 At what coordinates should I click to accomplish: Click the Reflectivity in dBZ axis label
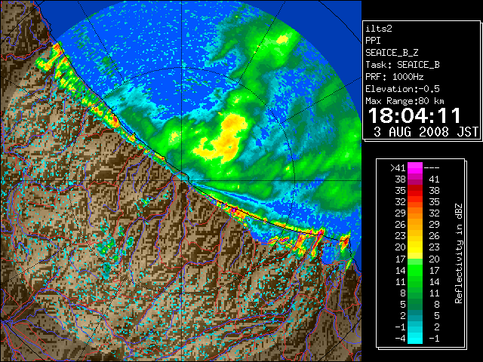click(458, 253)
